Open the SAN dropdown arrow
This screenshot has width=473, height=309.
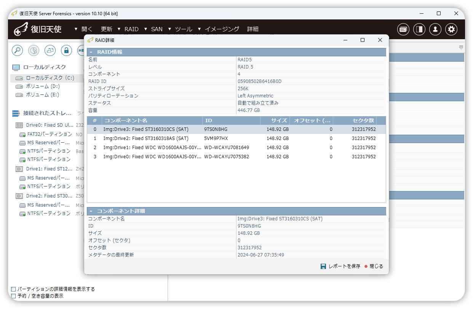click(x=145, y=29)
